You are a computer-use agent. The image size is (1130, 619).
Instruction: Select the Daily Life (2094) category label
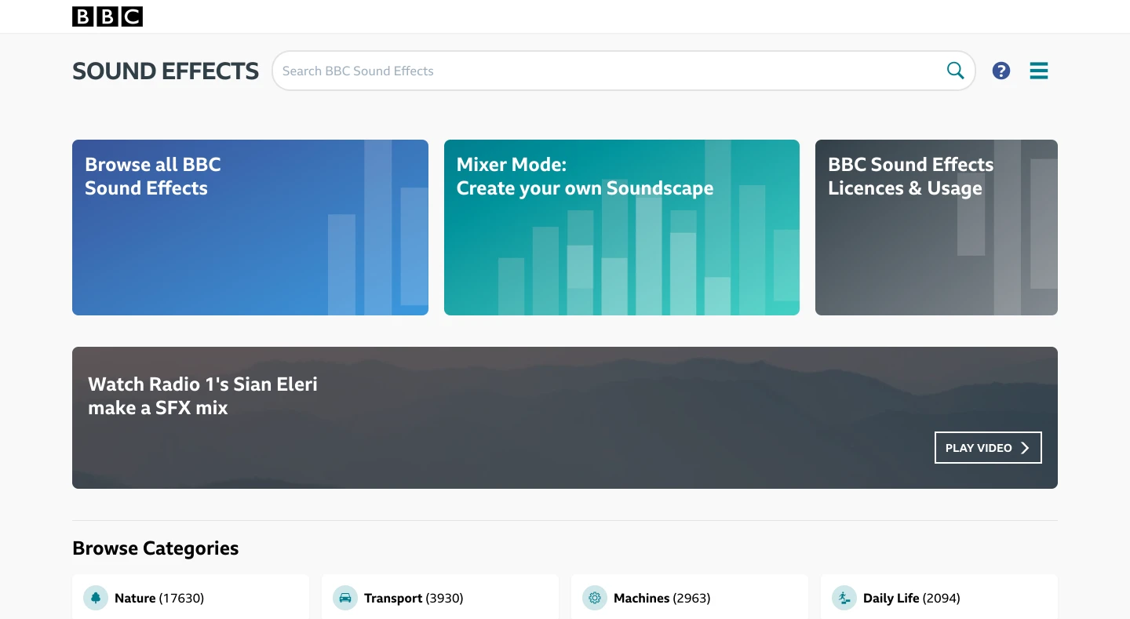pos(911,598)
